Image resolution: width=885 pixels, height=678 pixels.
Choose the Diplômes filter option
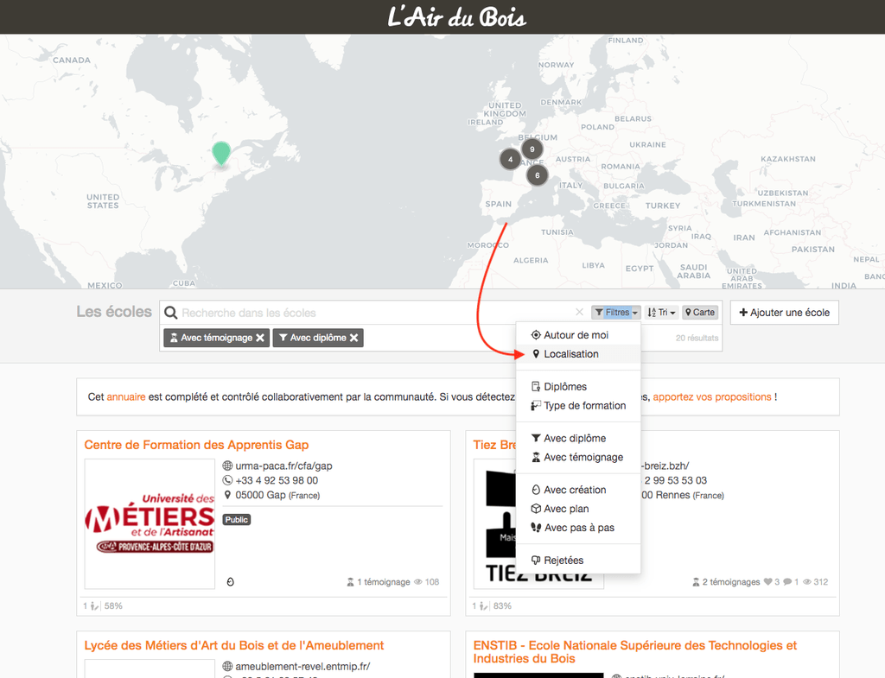point(578,386)
